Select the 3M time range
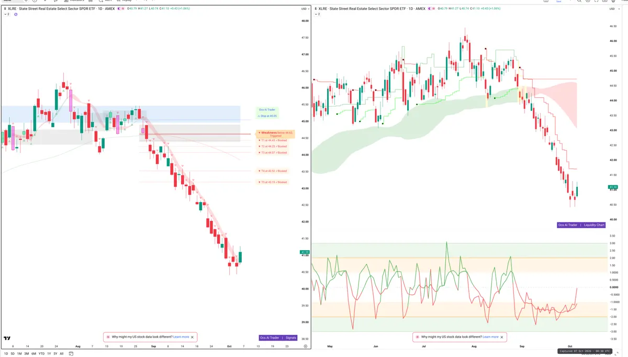628x357 pixels. [27, 354]
